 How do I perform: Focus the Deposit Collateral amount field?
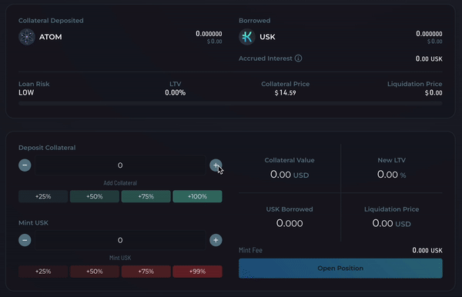click(x=120, y=165)
